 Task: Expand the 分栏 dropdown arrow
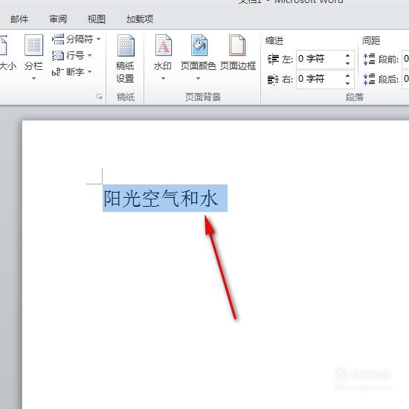click(x=33, y=78)
